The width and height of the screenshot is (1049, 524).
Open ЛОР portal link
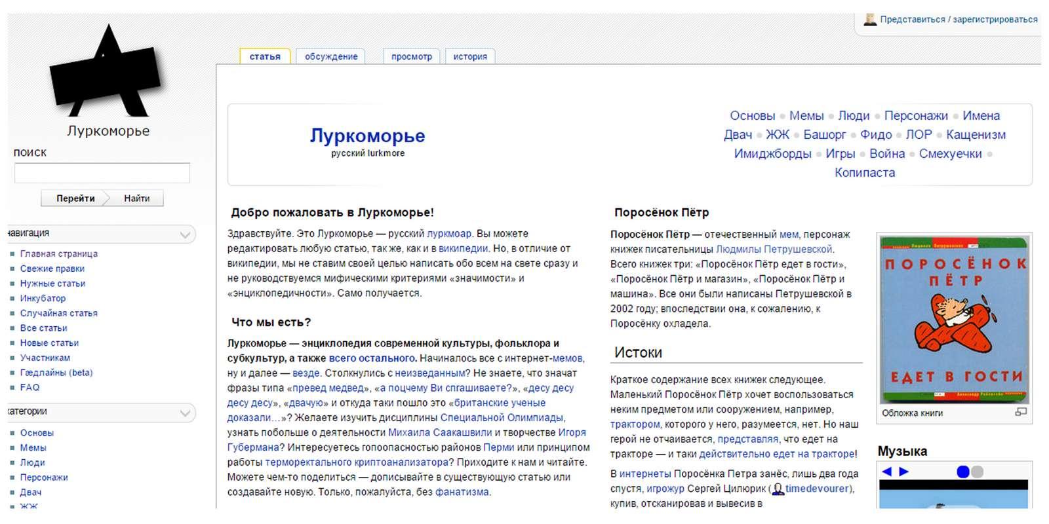(x=919, y=135)
